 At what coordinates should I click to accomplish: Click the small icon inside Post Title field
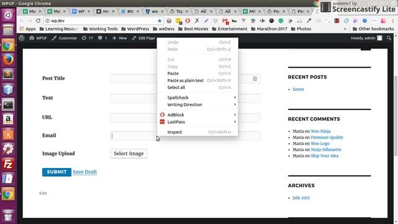coord(255,79)
